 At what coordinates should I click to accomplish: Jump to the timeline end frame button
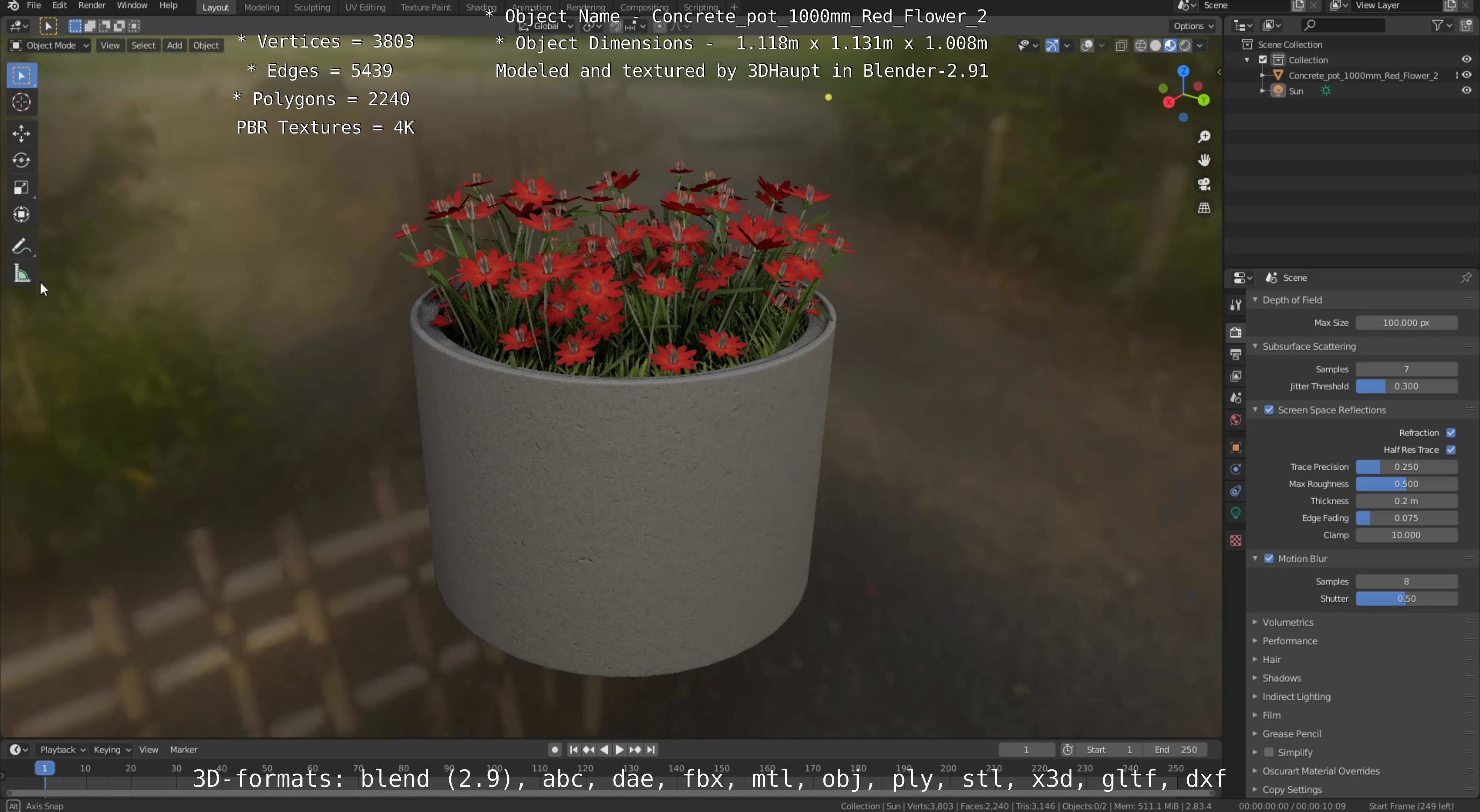[x=651, y=749]
